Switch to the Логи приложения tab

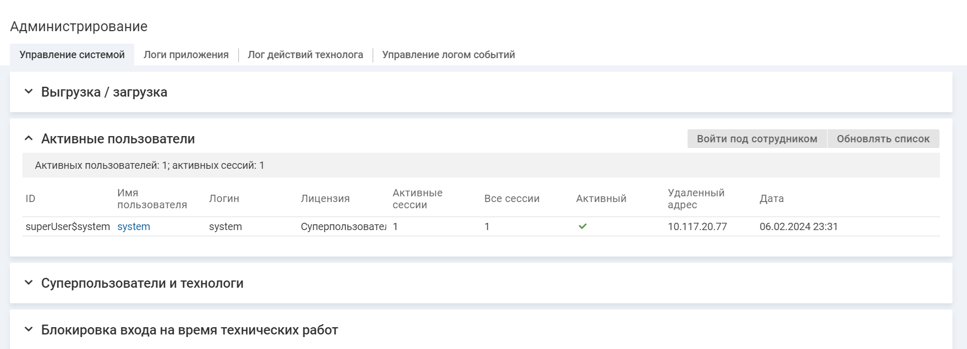tap(186, 55)
